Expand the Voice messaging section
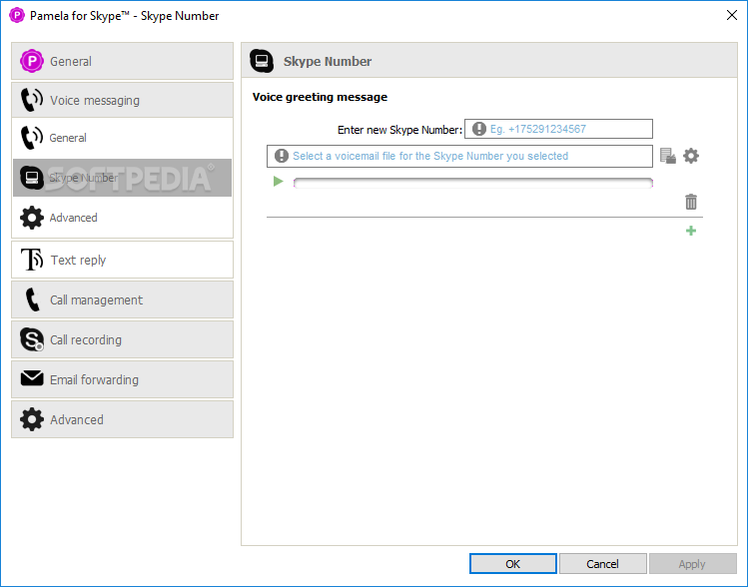 pos(122,100)
